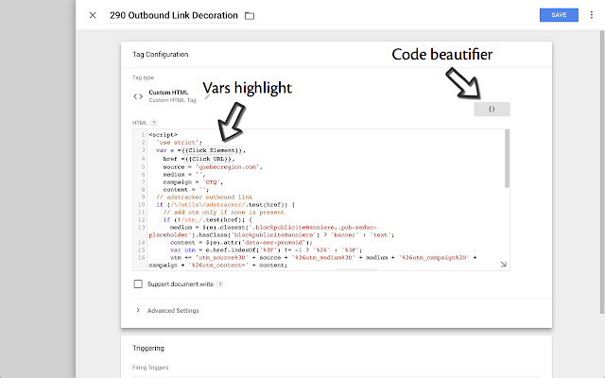The image size is (605, 378).
Task: Click line number 10 in editor gutter
Action: [141, 204]
